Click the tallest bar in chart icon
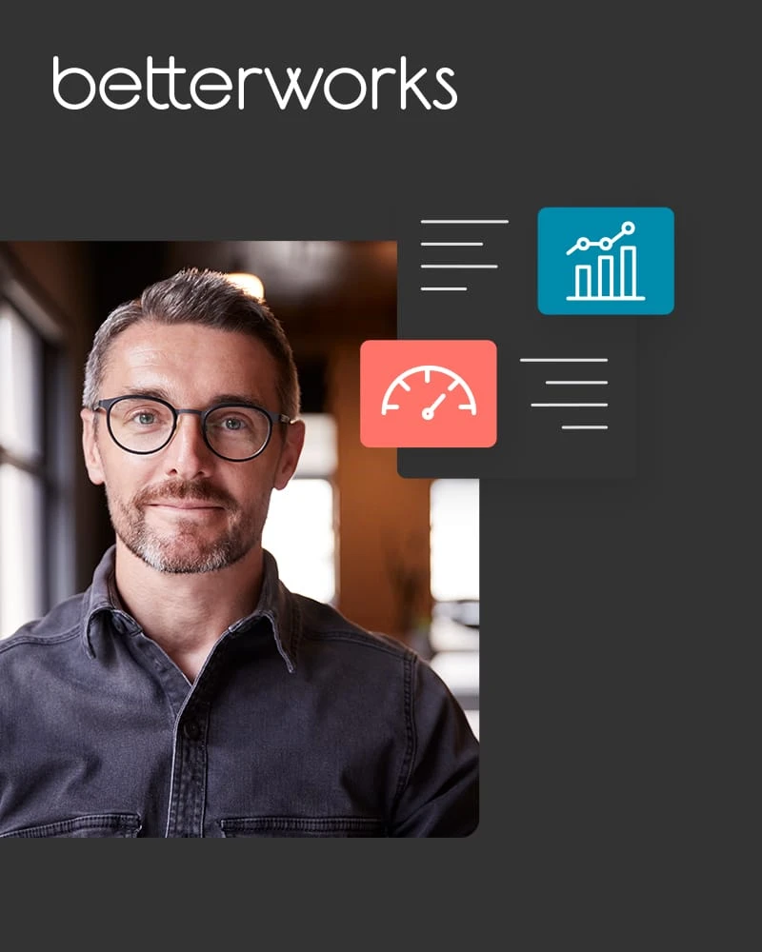The image size is (762, 952). coord(629,271)
